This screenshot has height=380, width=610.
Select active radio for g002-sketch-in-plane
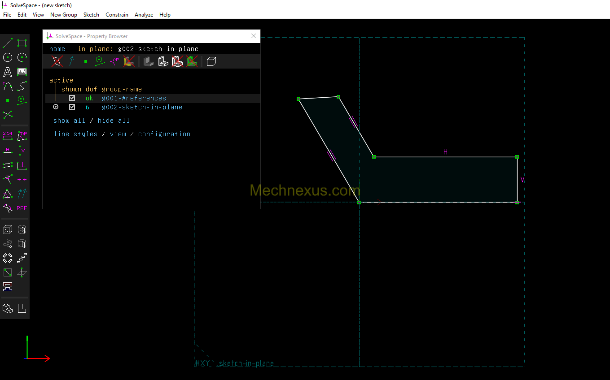(x=56, y=107)
